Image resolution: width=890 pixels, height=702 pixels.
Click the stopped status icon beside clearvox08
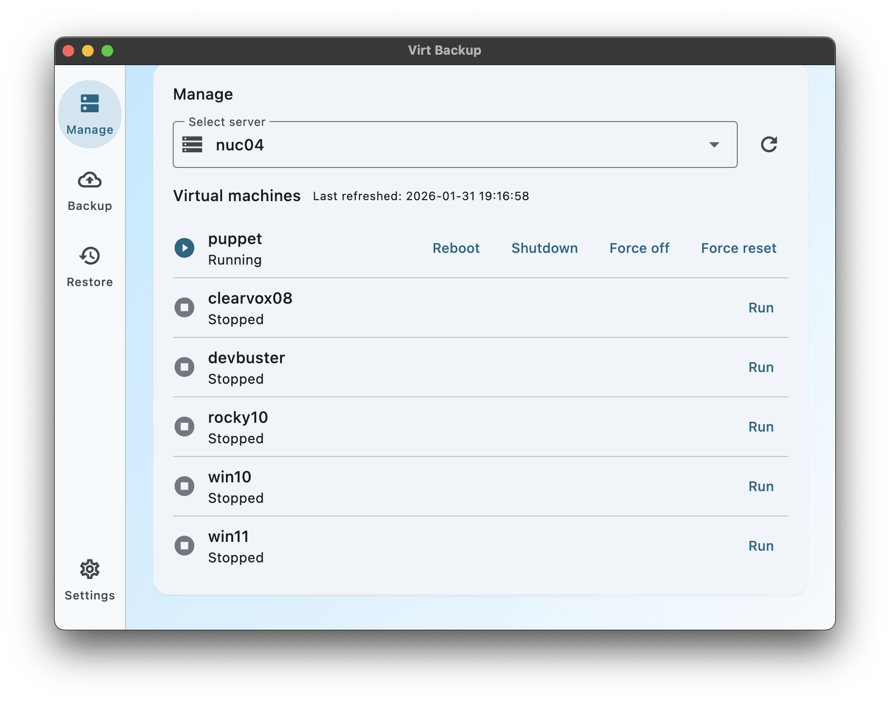[184, 308]
